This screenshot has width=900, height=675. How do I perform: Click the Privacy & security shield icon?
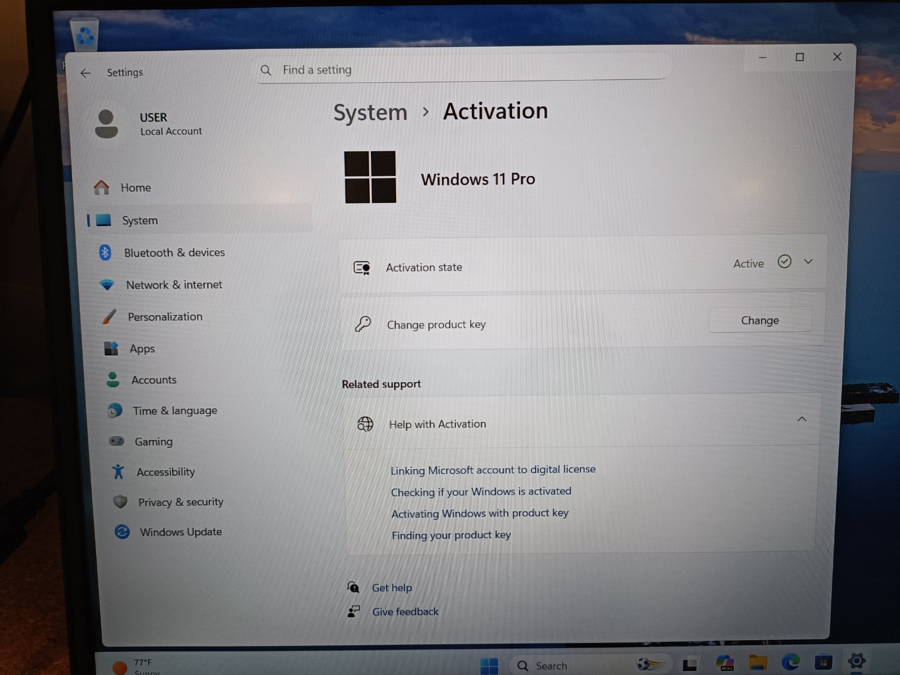[x=120, y=502]
